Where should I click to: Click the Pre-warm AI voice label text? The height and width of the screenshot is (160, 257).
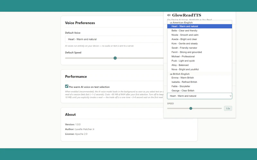point(89,87)
